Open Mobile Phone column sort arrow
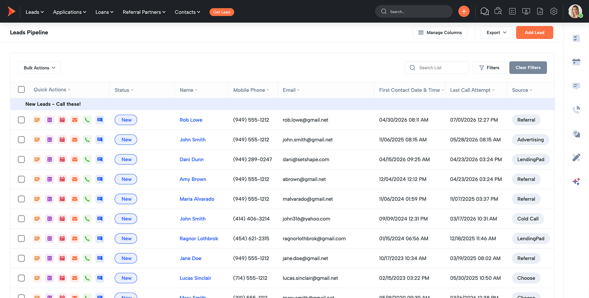This screenshot has width=589, height=298. (268, 90)
